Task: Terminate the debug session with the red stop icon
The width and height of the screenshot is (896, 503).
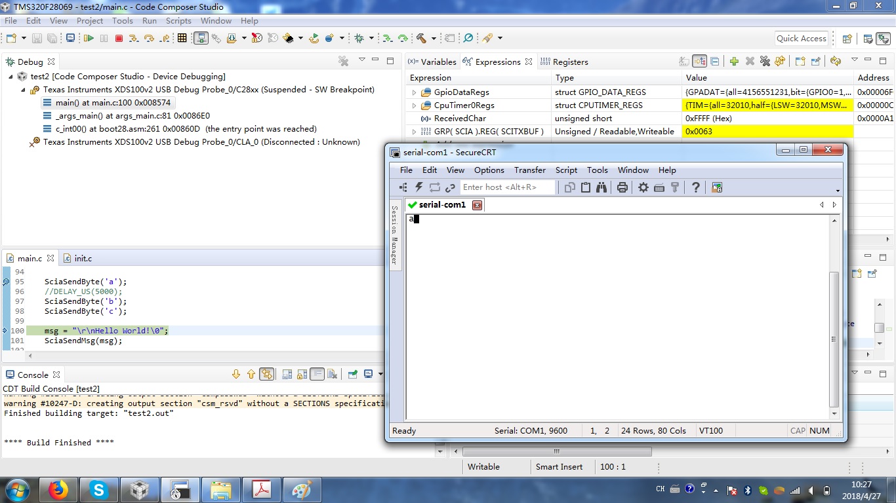Action: (119, 38)
